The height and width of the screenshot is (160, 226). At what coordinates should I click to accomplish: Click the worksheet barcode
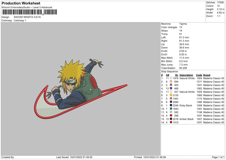pyautogui.click(x=29, y=12)
